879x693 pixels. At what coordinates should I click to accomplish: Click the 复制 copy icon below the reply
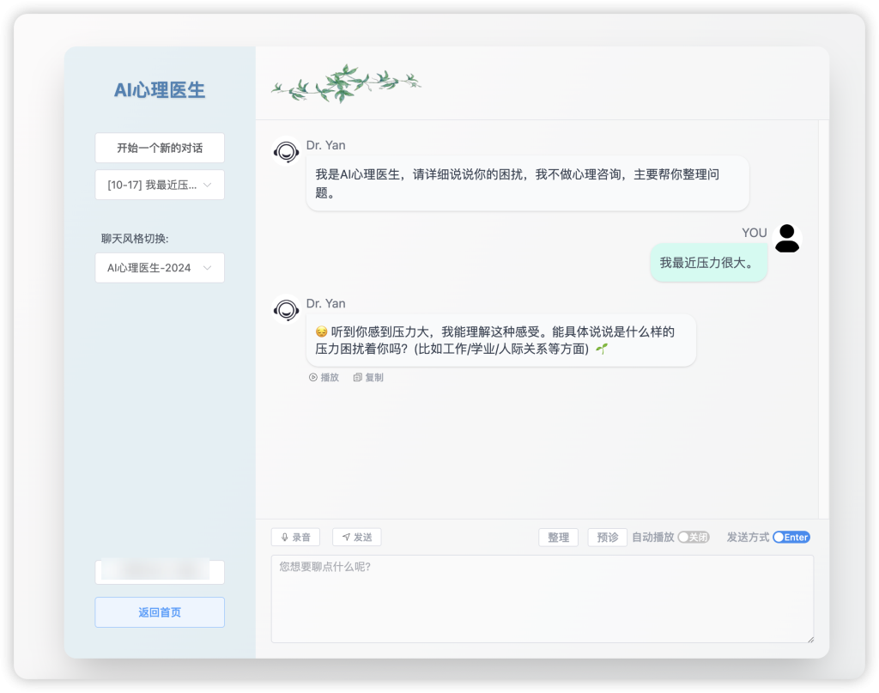(358, 378)
